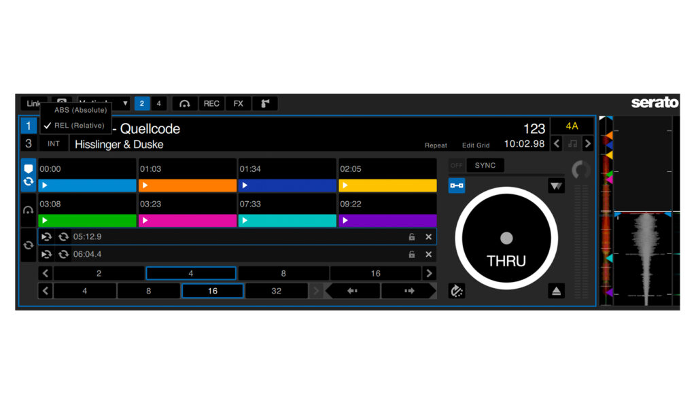
Task: Trigger the blue cue point at 00:00
Action: 87,185
